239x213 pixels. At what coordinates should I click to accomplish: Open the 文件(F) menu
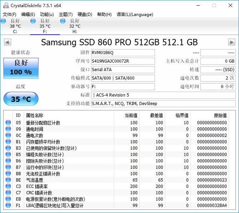coord(10,15)
